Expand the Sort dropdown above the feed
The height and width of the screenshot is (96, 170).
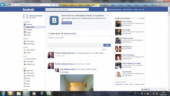pos(104,50)
